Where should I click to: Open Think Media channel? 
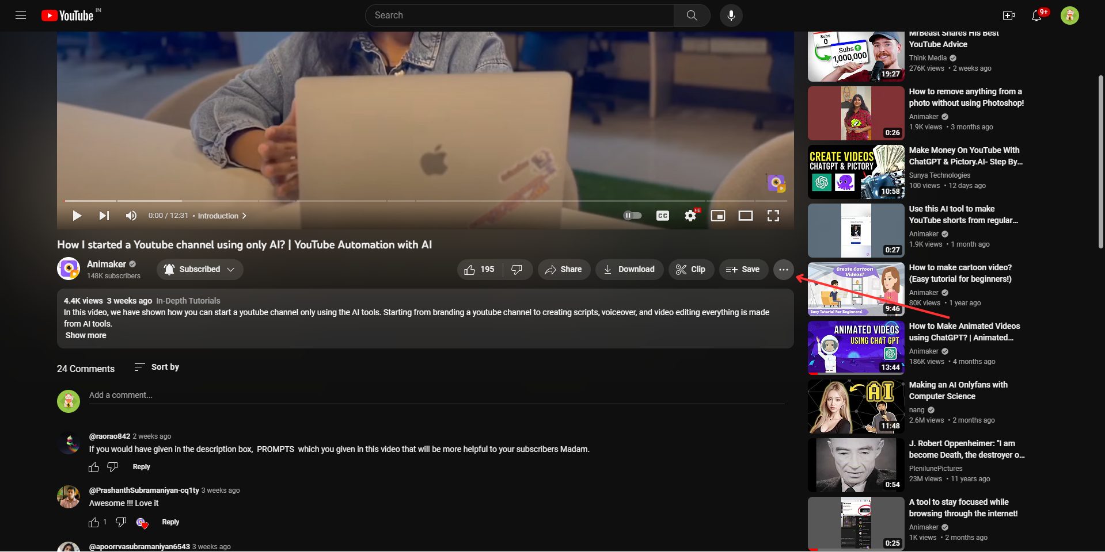point(928,58)
